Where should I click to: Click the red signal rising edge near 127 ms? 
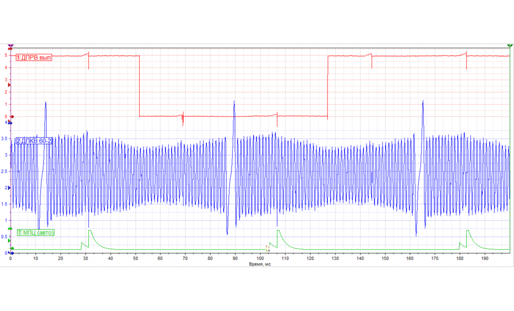(328, 87)
